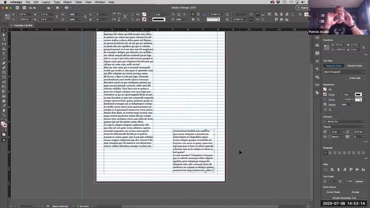
Task: Click the Stroke weight field in Appearance section
Action: pyautogui.click(x=346, y=95)
